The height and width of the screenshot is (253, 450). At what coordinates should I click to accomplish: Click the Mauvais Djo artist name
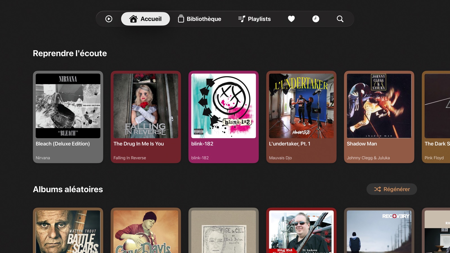pos(280,158)
